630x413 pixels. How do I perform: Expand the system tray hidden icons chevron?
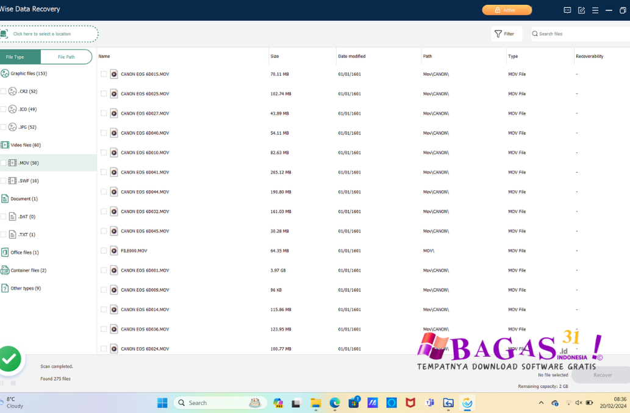pos(541,403)
